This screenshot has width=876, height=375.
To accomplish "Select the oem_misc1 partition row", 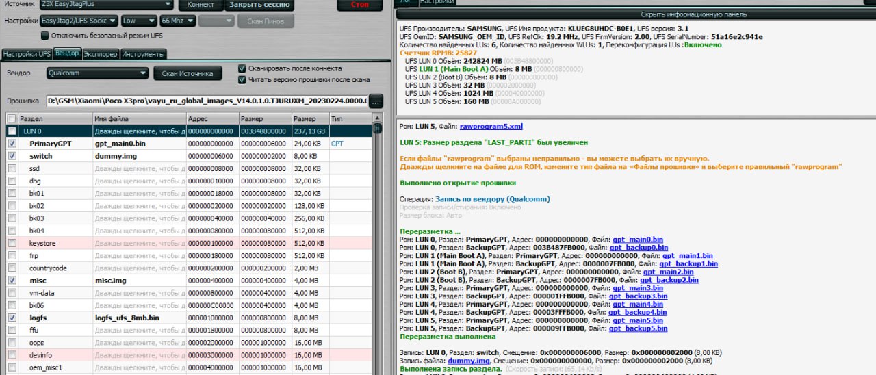I will coord(189,367).
